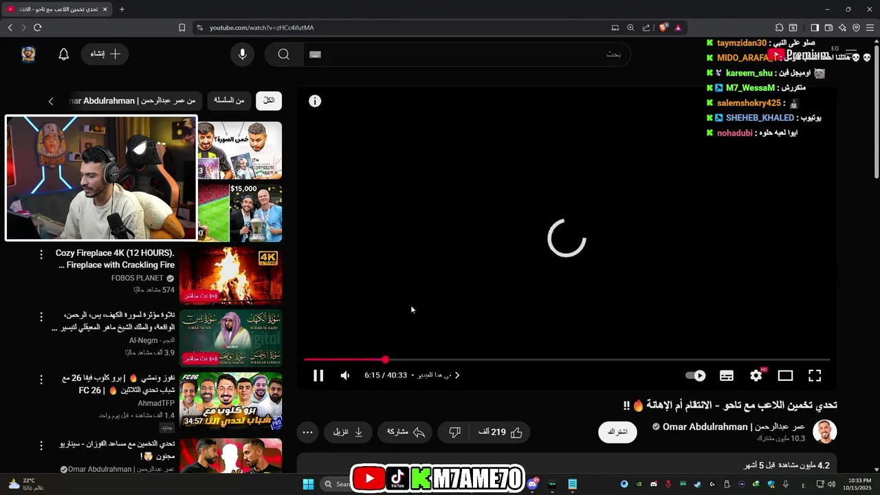This screenshot has height=495, width=880.
Task: Open the account avatar menu
Action: pyautogui.click(x=28, y=54)
